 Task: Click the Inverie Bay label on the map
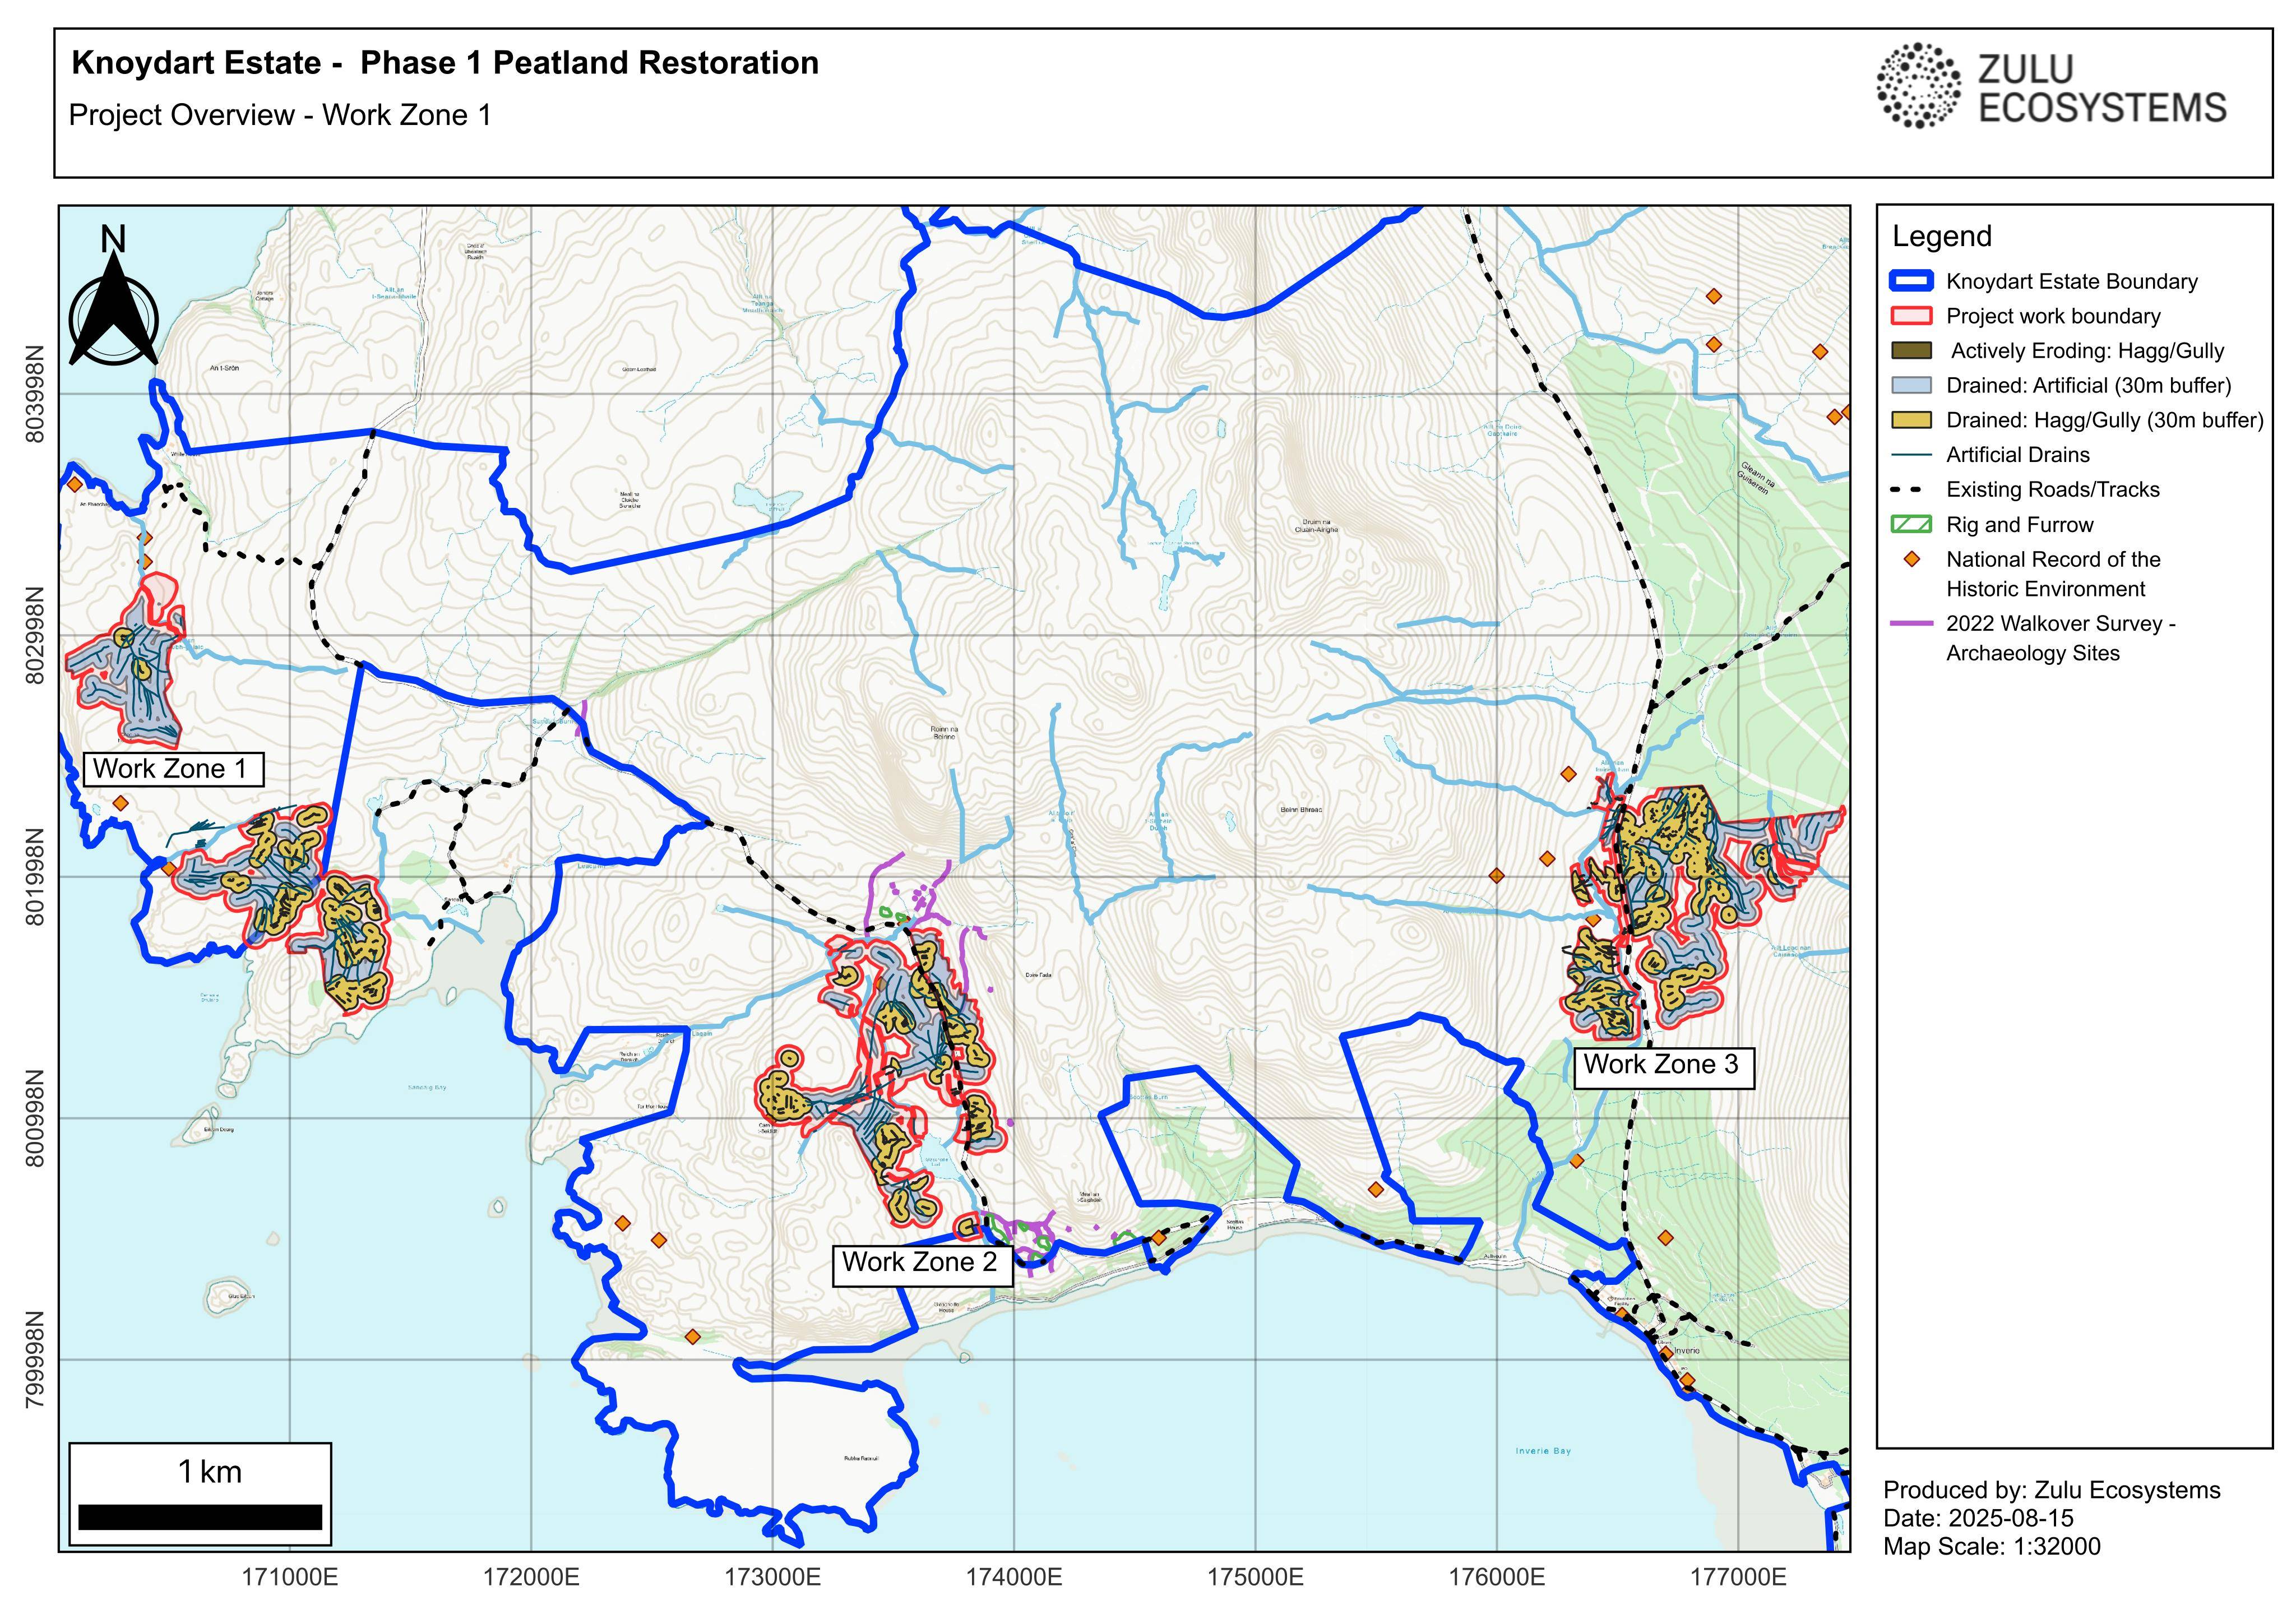[x=1543, y=1451]
